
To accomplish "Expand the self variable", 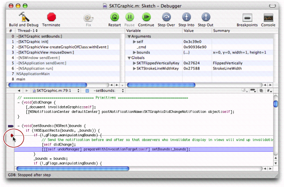I will (x=134, y=42).
